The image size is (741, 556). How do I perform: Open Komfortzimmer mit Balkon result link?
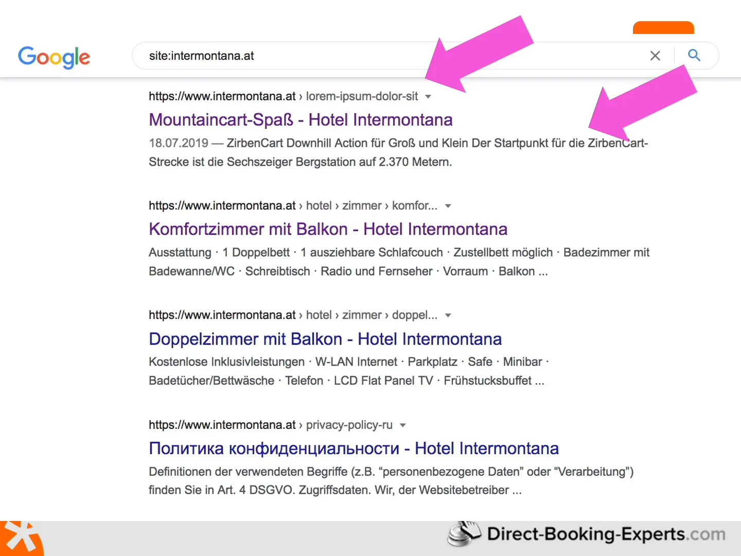click(x=328, y=229)
